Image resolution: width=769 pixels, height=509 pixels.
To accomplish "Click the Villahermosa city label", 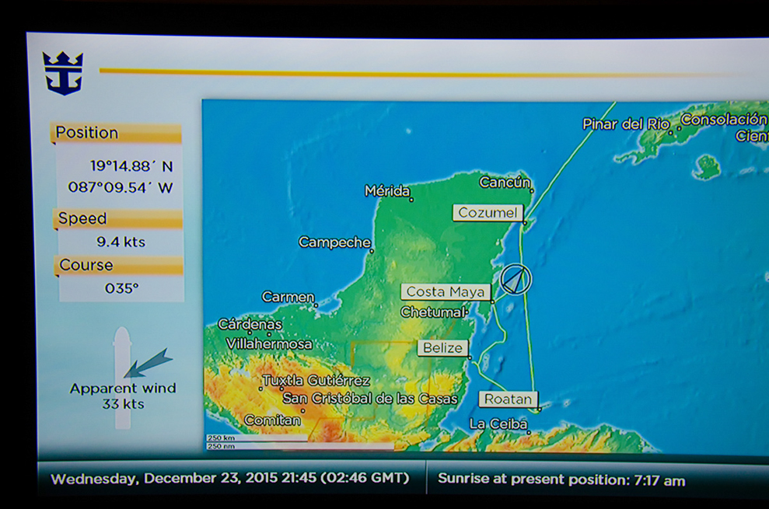I will [269, 343].
